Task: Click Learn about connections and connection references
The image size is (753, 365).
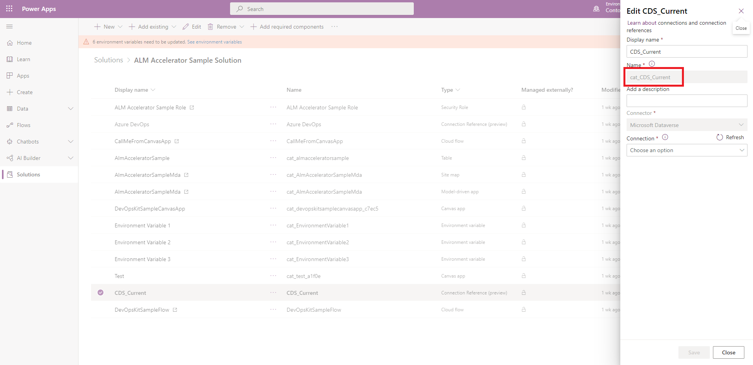Action: tap(676, 27)
